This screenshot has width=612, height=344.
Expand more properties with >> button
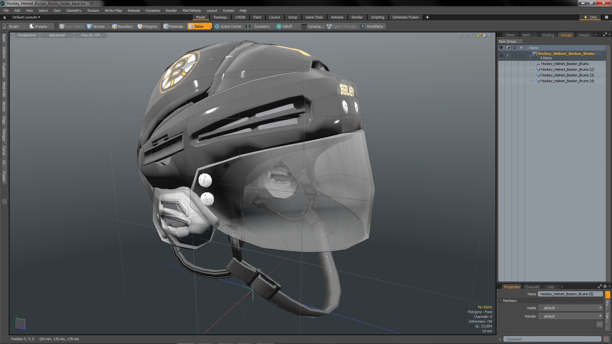pyautogui.click(x=599, y=325)
